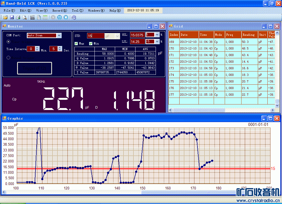Select Grid row with index 169
The height and width of the screenshot is (204, 282).
(x=222, y=42)
